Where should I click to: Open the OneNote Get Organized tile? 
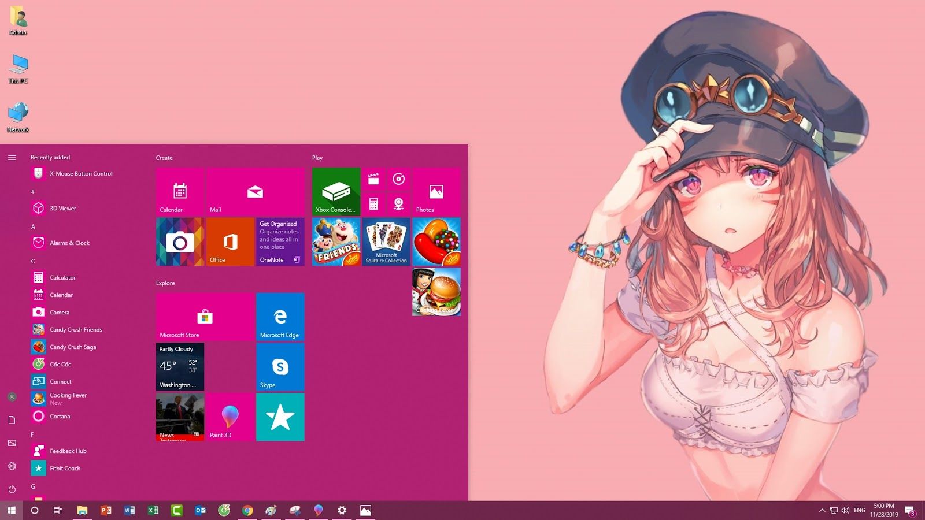click(280, 242)
